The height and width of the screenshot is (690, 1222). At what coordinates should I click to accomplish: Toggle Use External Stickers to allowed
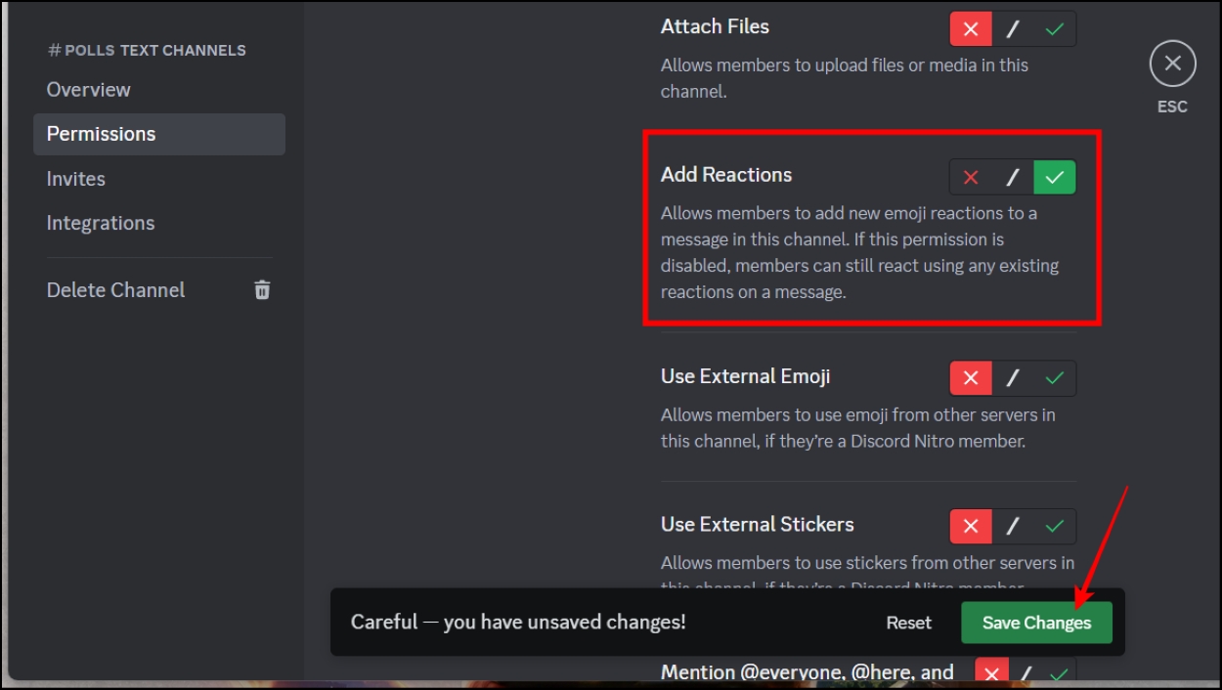[x=1054, y=526]
